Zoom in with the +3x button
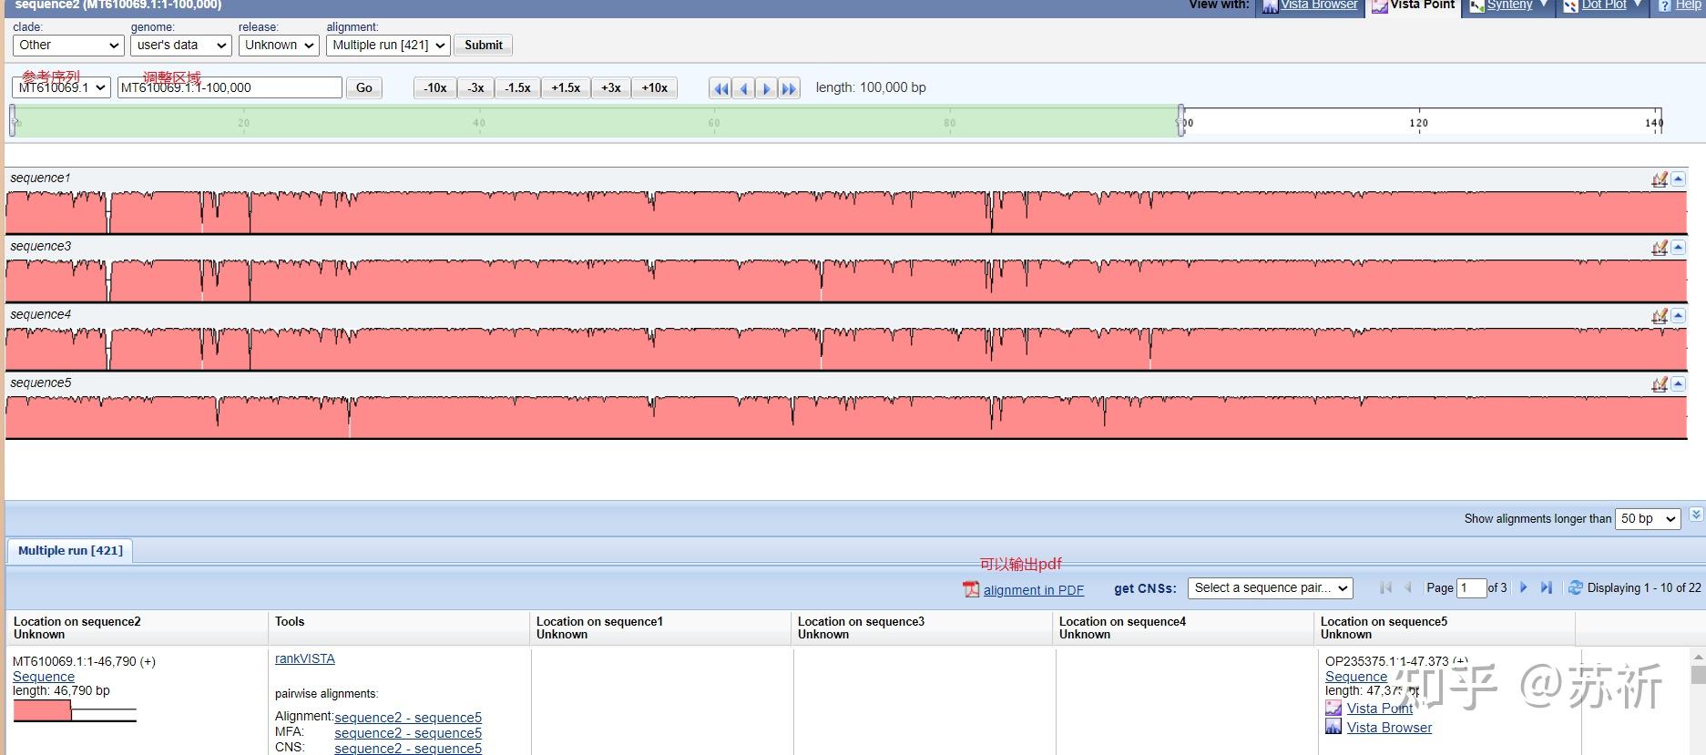Viewport: 1706px width, 755px height. click(x=611, y=87)
